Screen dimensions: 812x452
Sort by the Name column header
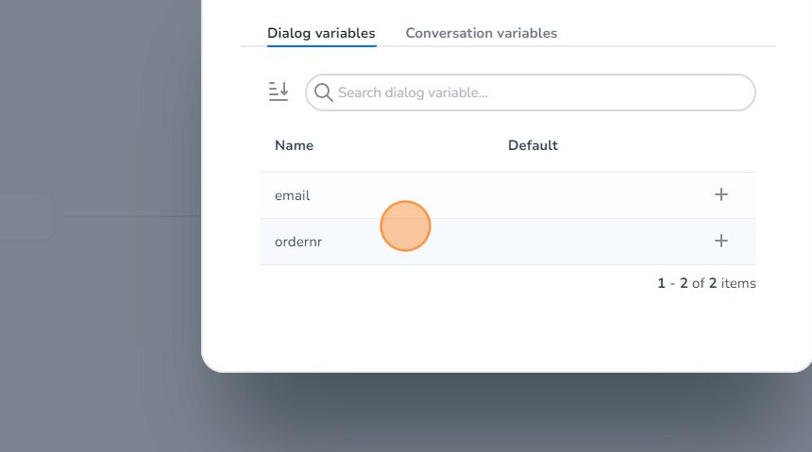(294, 145)
